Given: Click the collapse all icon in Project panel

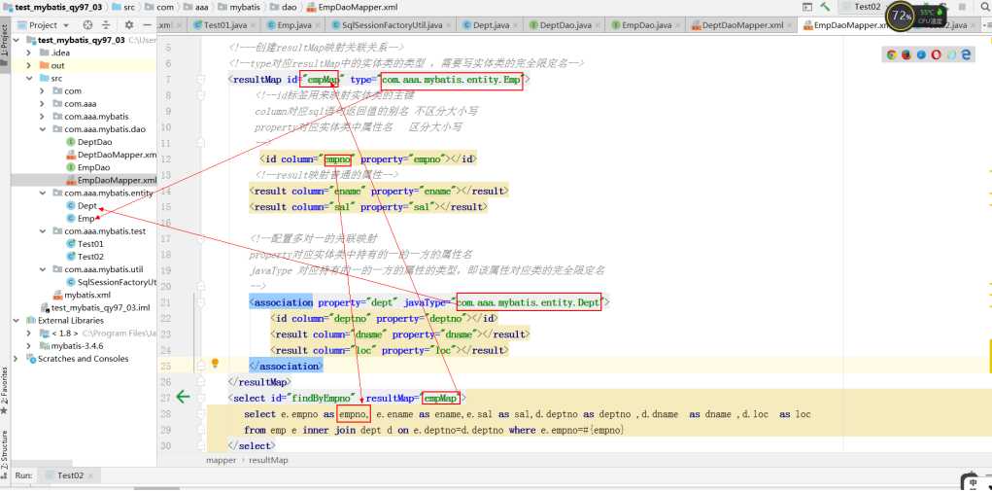Looking at the screenshot, I should click(x=106, y=24).
